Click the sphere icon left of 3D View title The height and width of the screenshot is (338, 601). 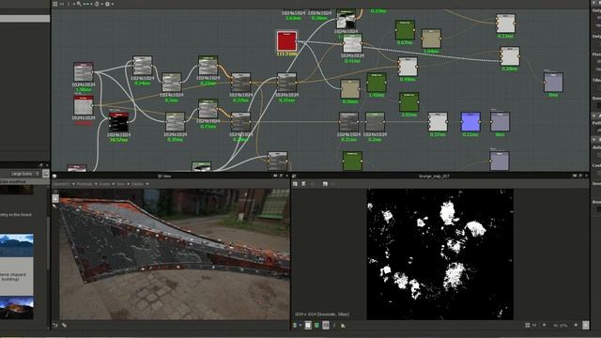tap(54, 177)
